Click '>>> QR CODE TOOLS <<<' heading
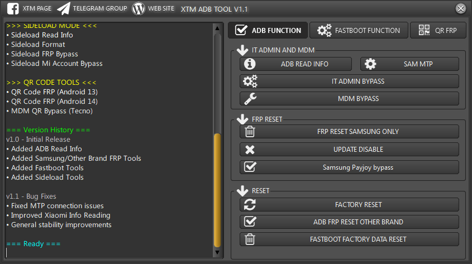 pos(51,83)
